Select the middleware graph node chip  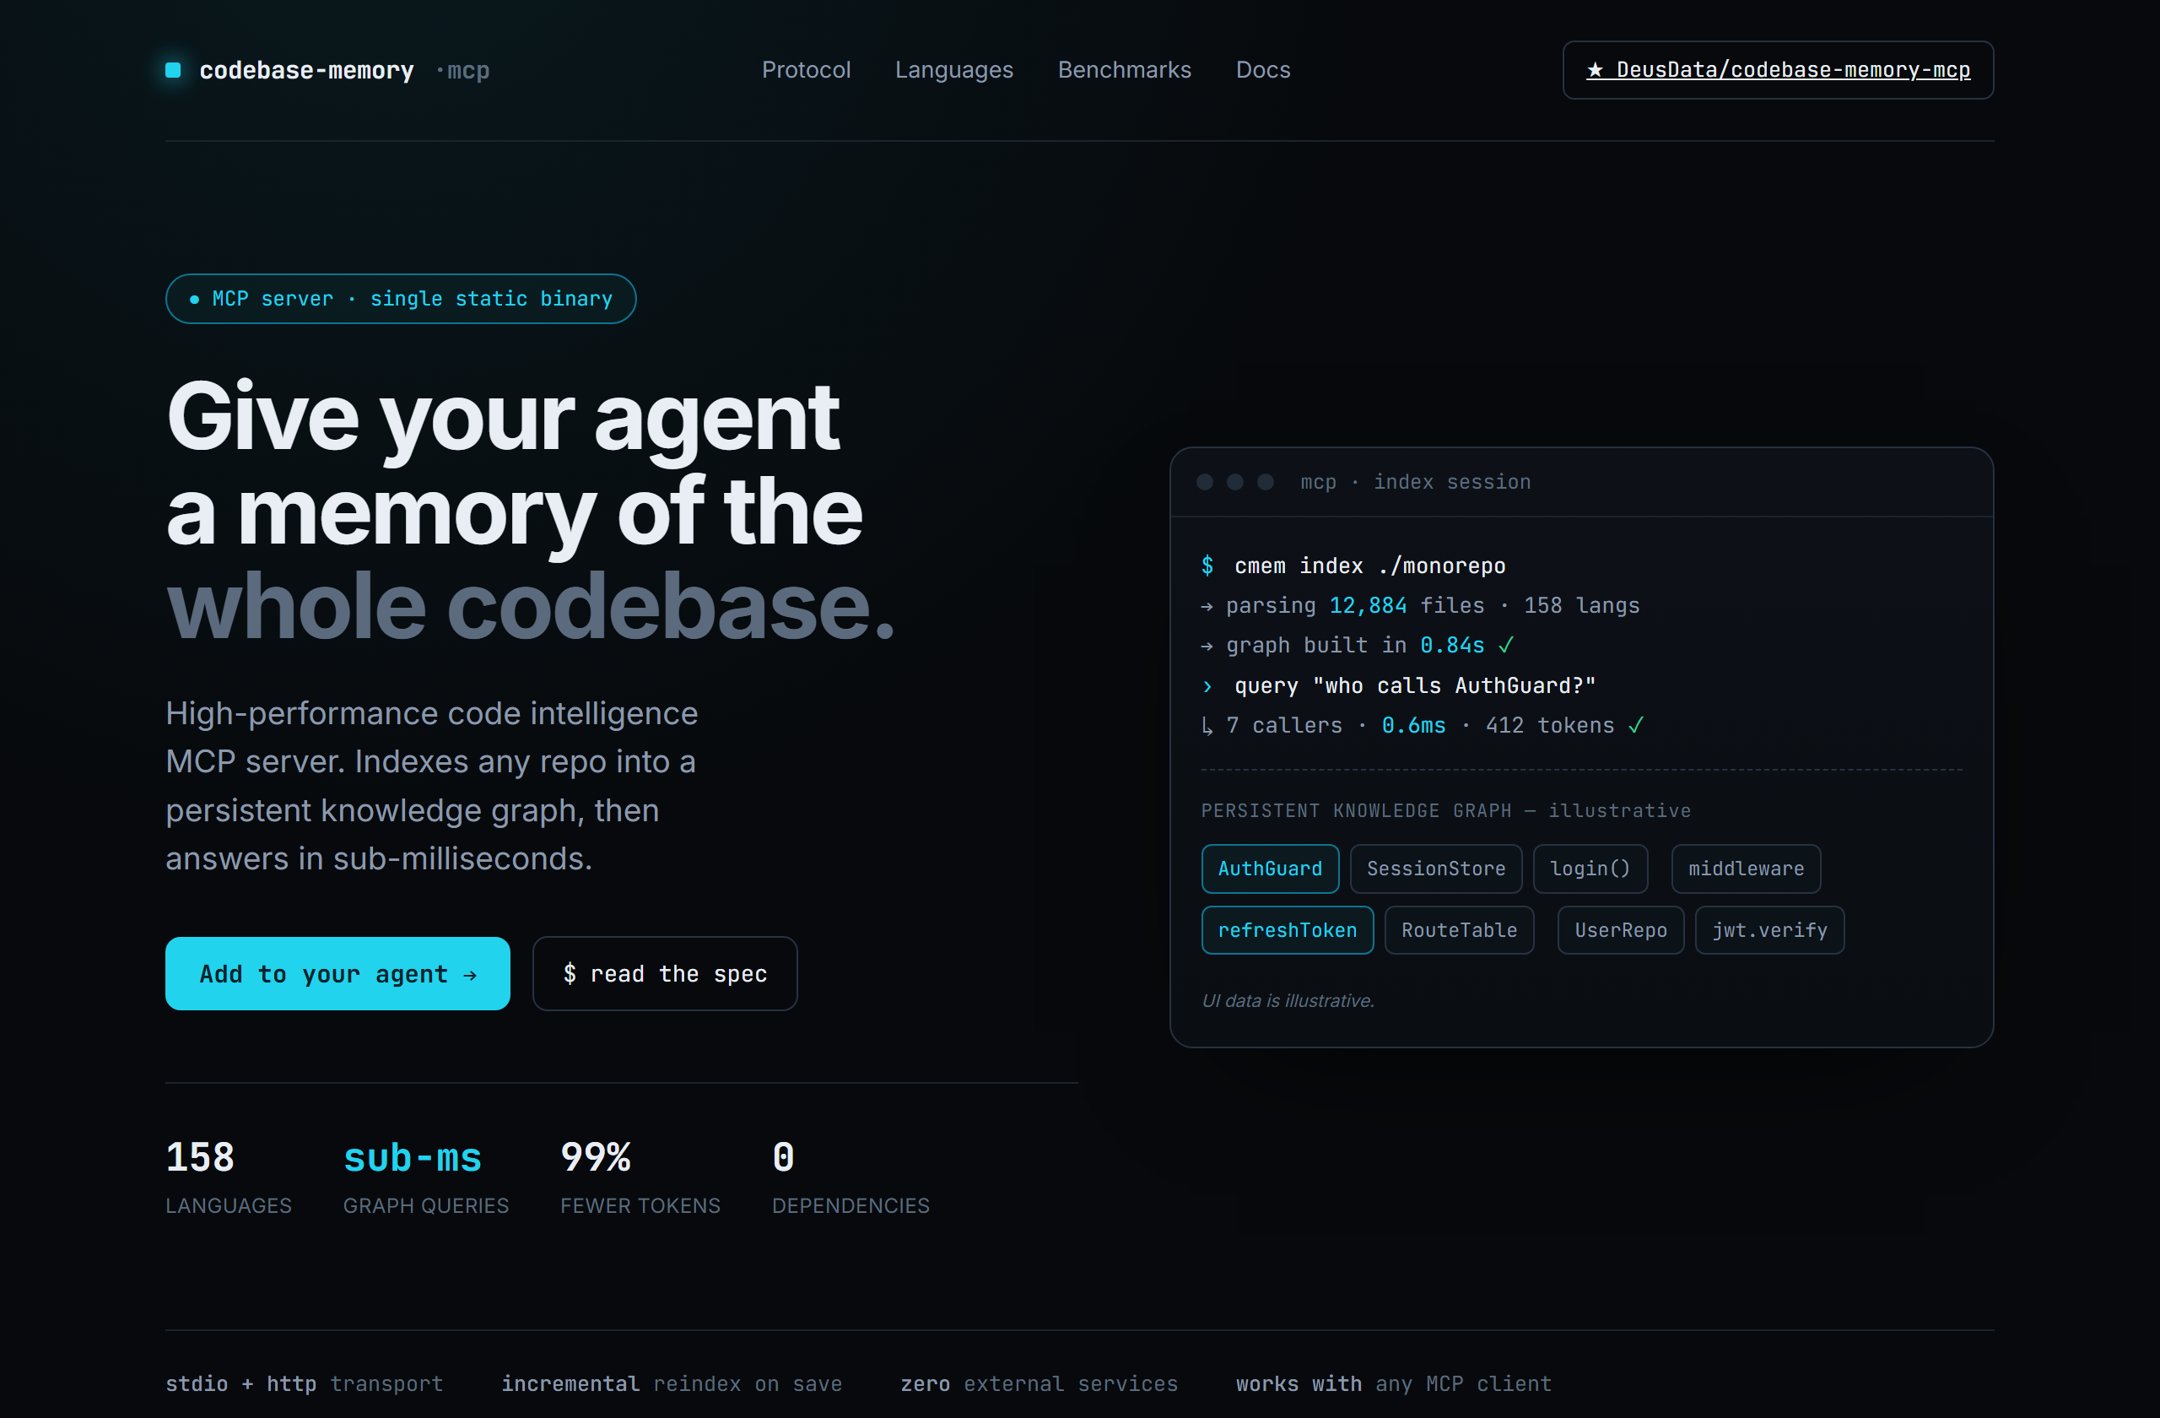coord(1747,869)
